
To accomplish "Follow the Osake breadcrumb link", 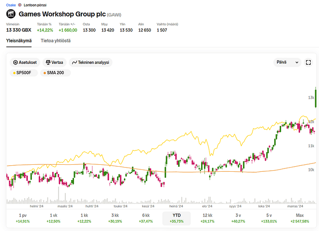I will (11, 5).
